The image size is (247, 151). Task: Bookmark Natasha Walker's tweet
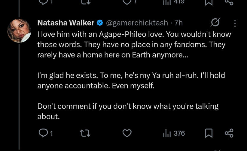[x=209, y=133]
